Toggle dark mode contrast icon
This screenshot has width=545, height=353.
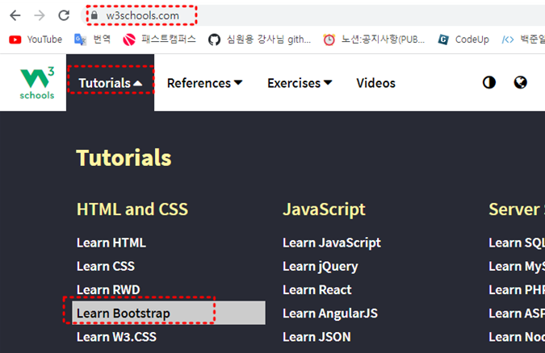pyautogui.click(x=489, y=83)
